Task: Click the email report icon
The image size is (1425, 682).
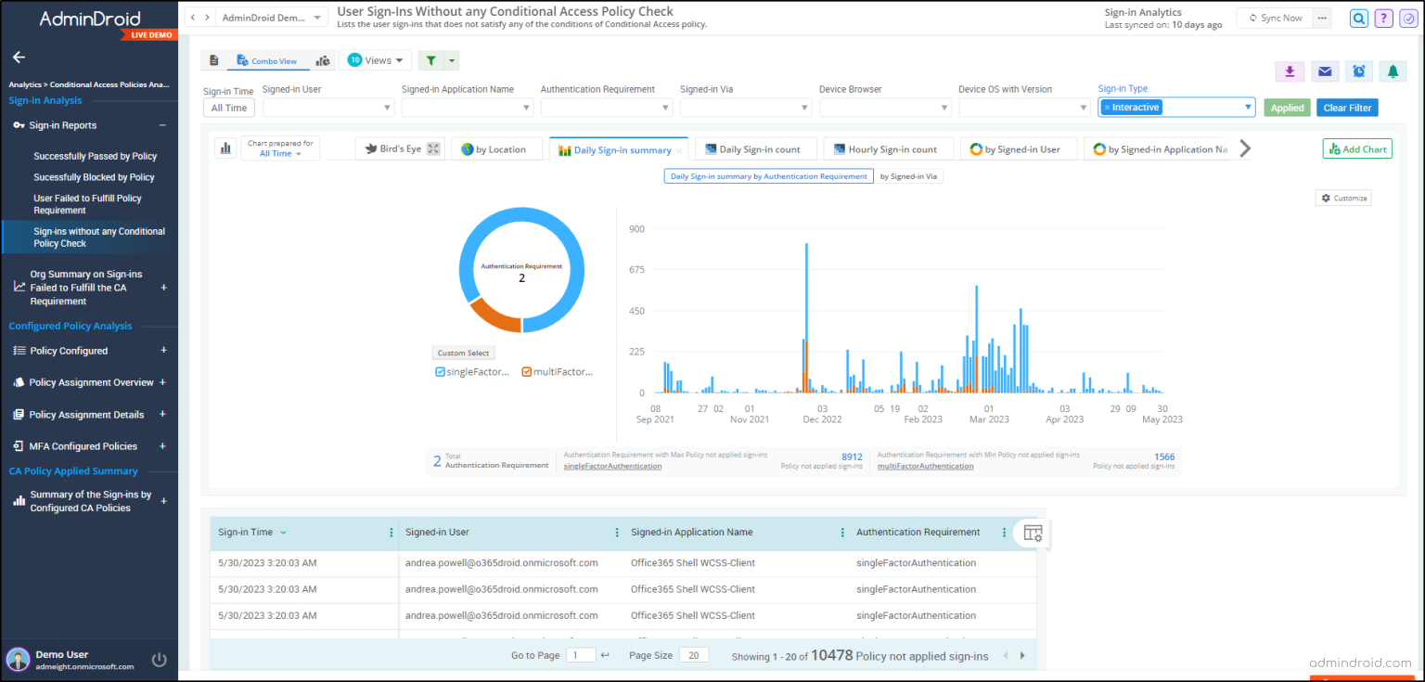Action: pos(1324,71)
